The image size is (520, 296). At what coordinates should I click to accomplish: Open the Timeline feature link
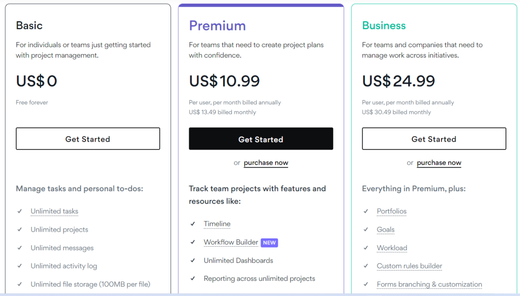(217, 224)
